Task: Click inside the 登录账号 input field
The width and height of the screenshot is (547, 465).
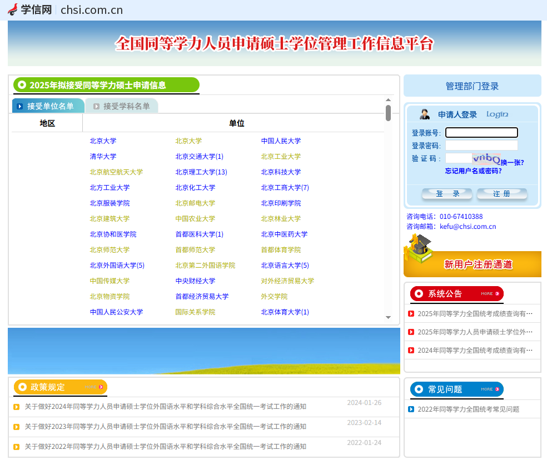Action: [481, 132]
